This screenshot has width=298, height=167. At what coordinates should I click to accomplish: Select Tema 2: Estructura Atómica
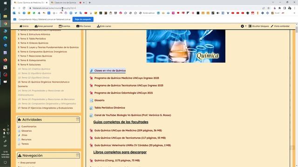pos(34,34)
